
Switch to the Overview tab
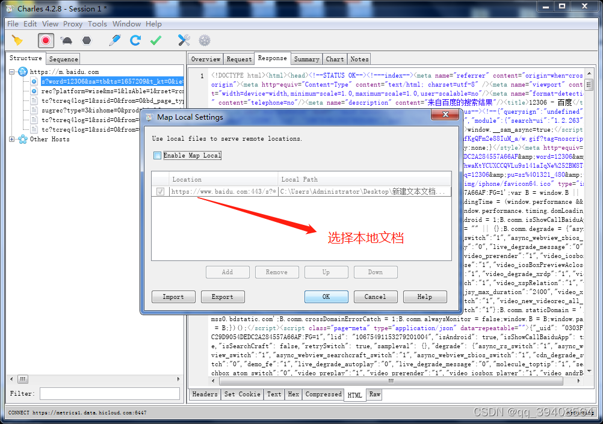206,59
